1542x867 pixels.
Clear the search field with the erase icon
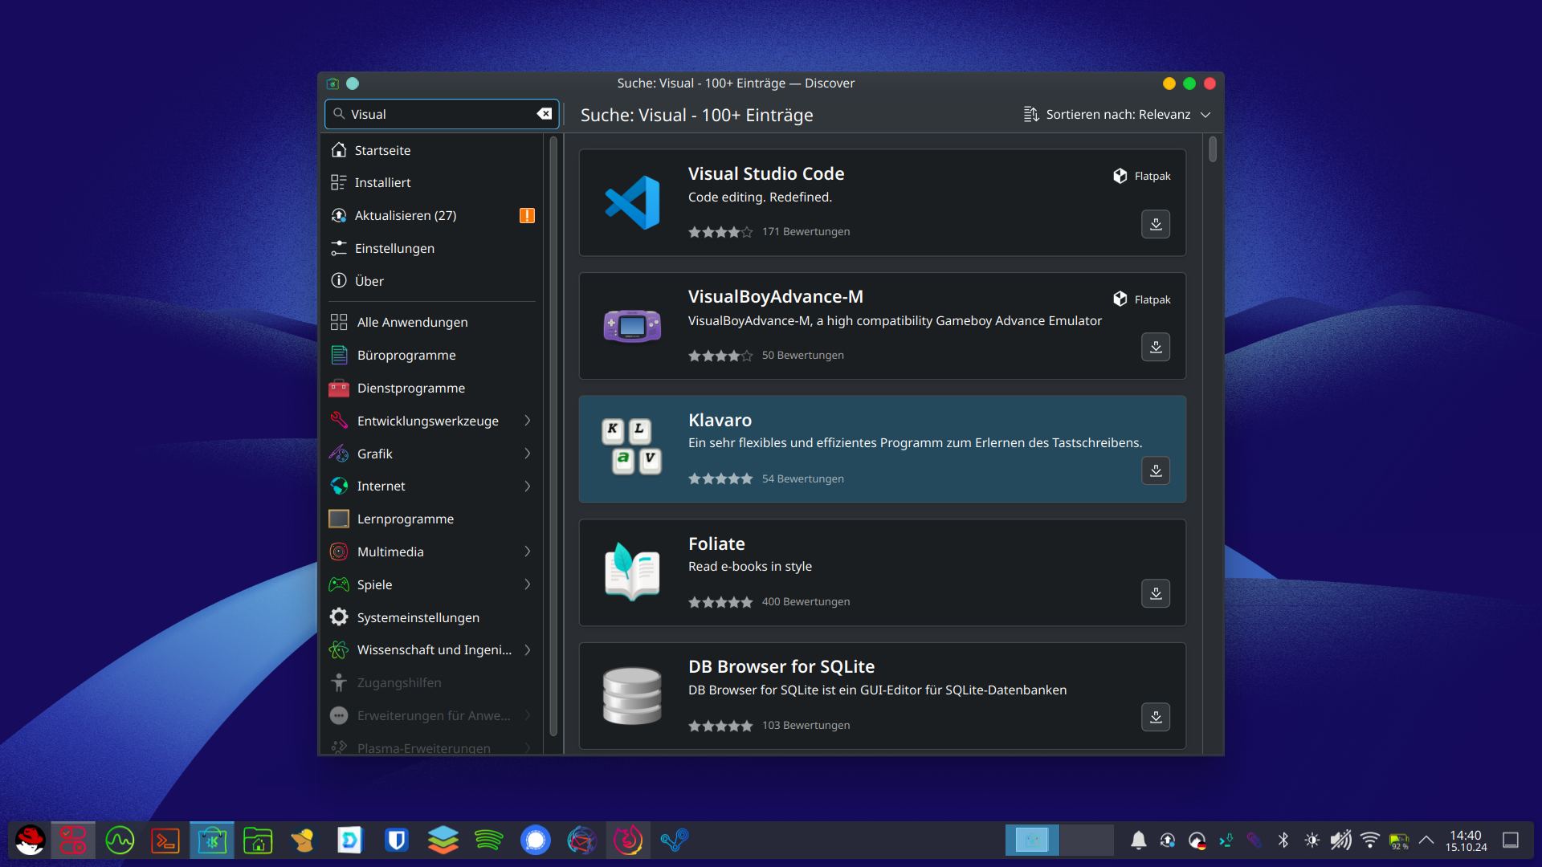(544, 114)
